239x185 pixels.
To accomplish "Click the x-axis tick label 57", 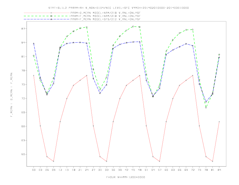I will [160, 170].
